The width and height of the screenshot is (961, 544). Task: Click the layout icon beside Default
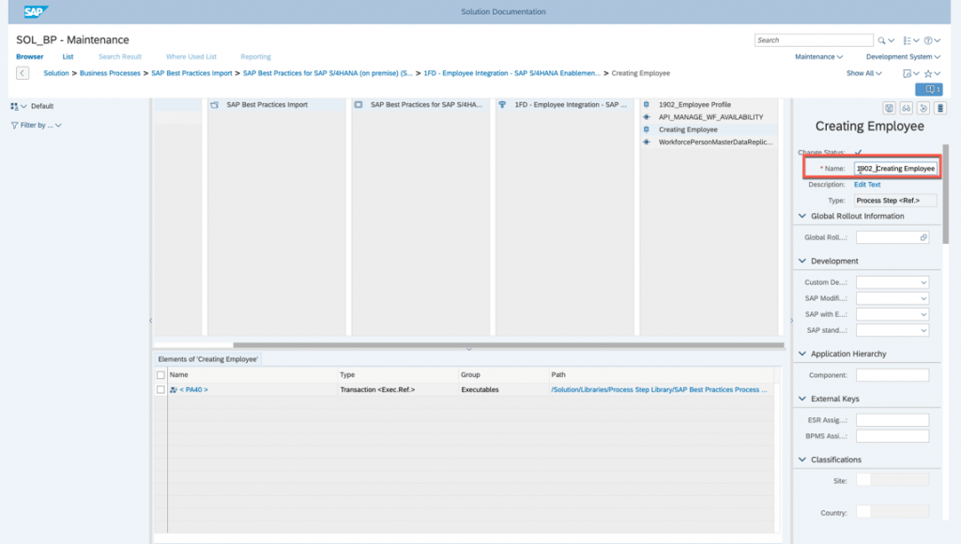point(14,106)
